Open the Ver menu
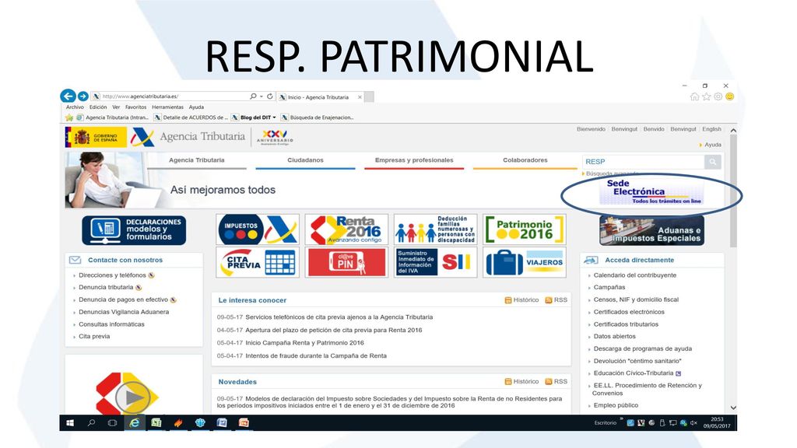The width and height of the screenshot is (797, 448). [x=117, y=107]
